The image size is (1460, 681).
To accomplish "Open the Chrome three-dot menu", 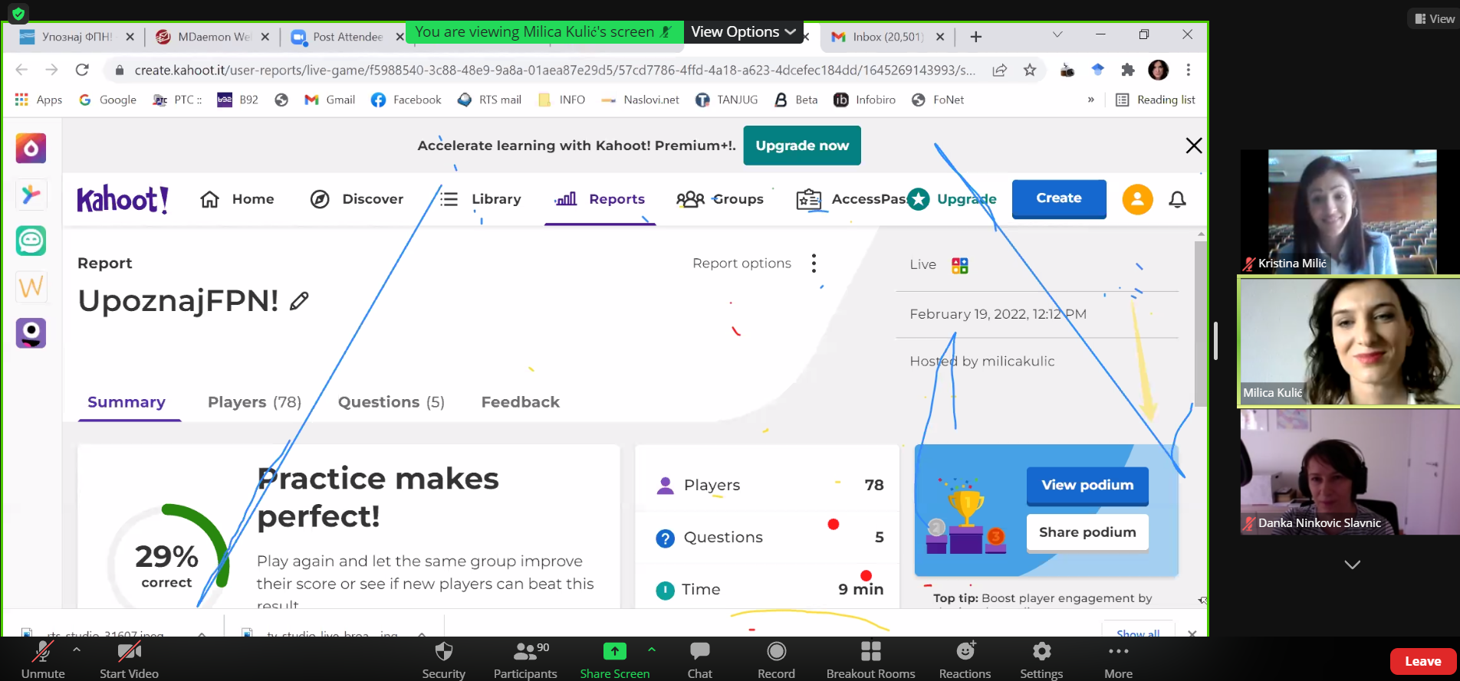I will [x=1189, y=70].
